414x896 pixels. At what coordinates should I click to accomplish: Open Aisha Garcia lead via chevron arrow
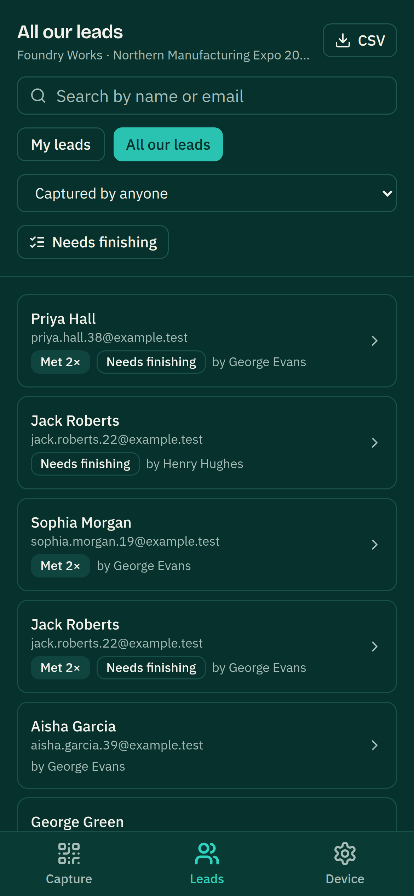click(x=375, y=745)
